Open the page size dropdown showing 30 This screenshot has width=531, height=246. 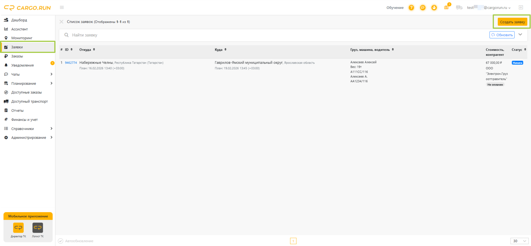(x=519, y=241)
